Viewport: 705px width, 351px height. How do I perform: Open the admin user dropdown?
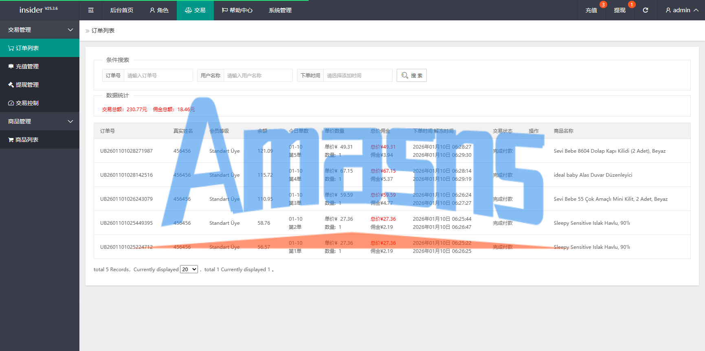682,10
